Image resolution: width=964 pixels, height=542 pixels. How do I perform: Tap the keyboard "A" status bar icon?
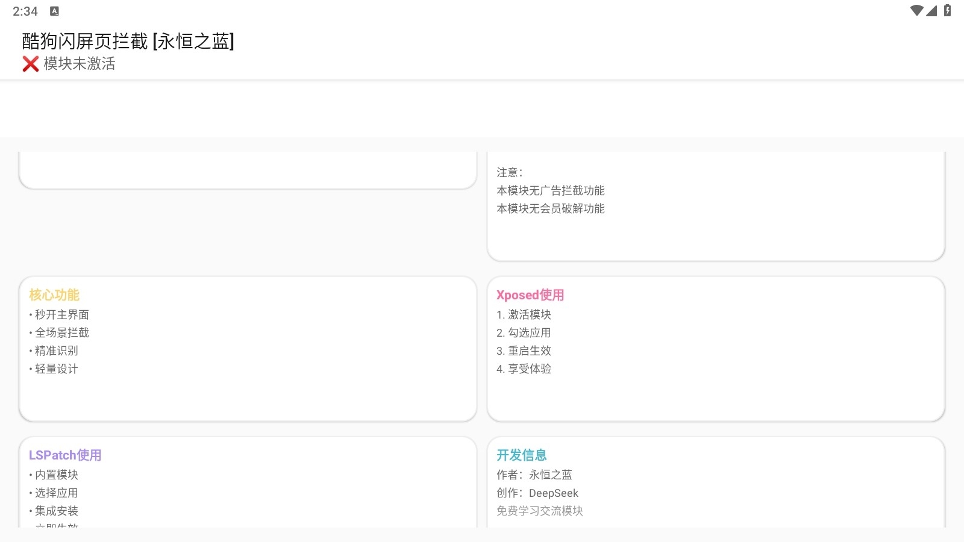[54, 11]
